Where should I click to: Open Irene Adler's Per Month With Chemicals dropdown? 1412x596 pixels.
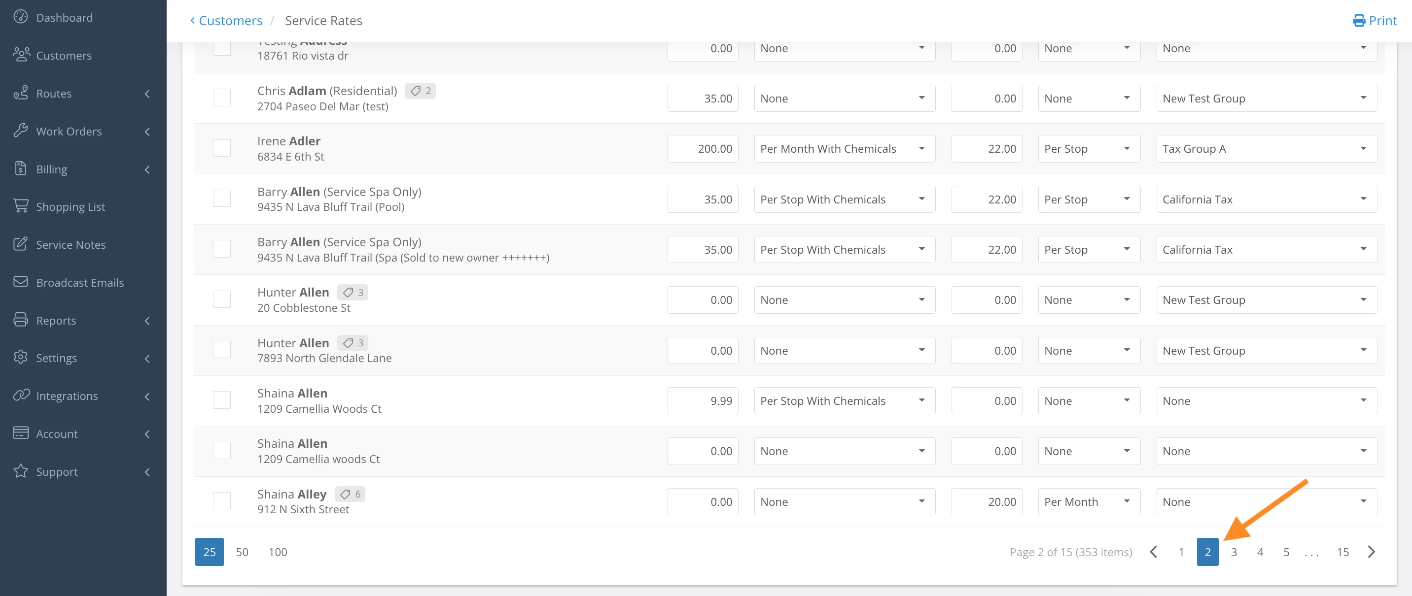844,149
